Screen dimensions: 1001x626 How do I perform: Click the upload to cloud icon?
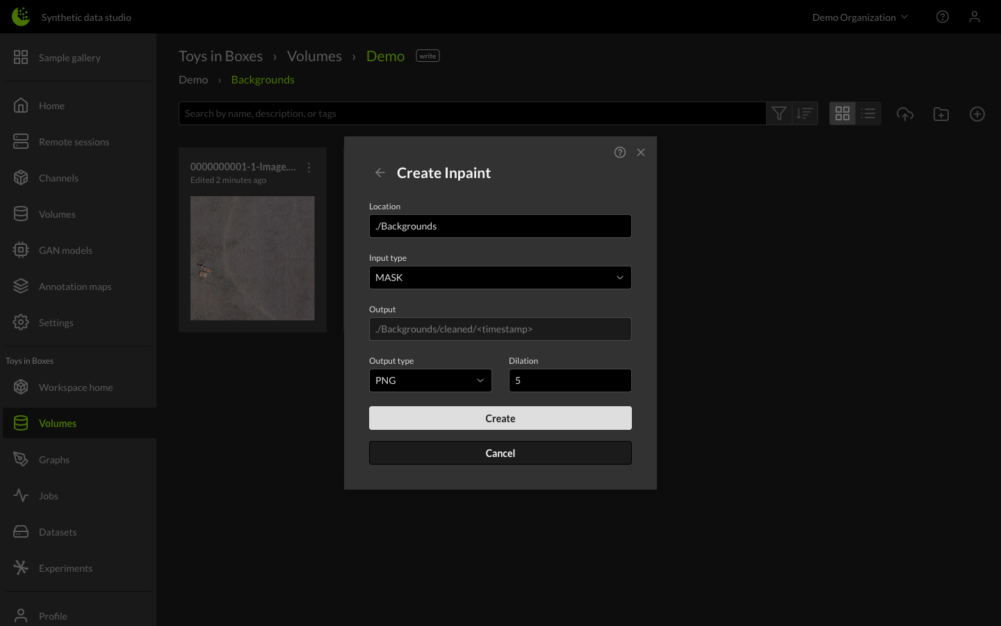pos(904,114)
